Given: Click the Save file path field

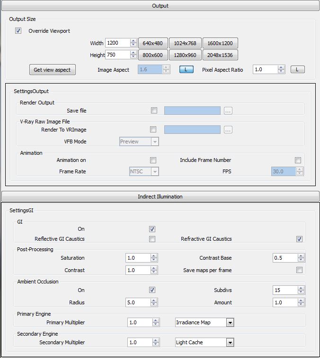Looking at the screenshot, I should [x=192, y=111].
